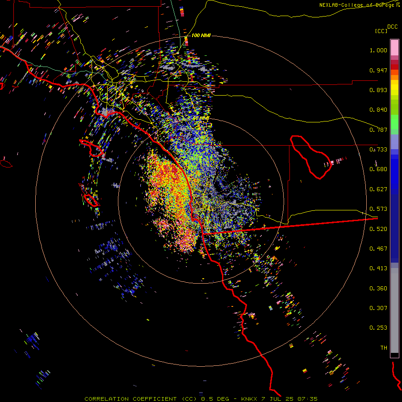The height and width of the screenshot is (402, 402).
Task: Click the 50 NMI range ring label
Action: [201, 118]
